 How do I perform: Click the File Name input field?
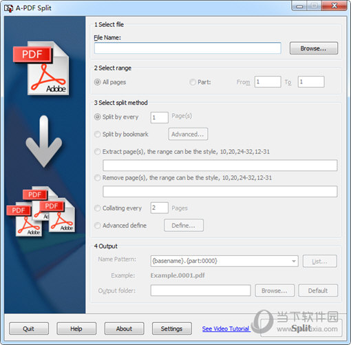click(x=187, y=48)
